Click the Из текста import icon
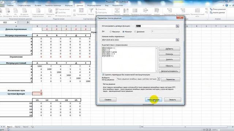Viewport: 234px width, 131px height. [x=15, y=13]
